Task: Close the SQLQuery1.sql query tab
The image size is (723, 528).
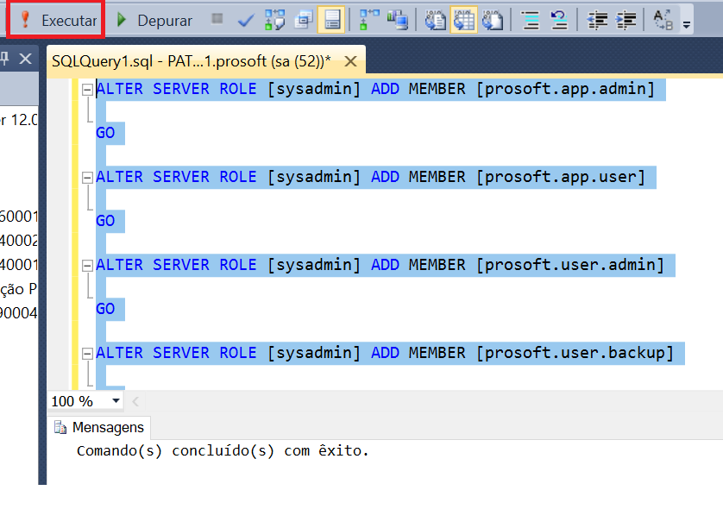Action: [x=350, y=61]
